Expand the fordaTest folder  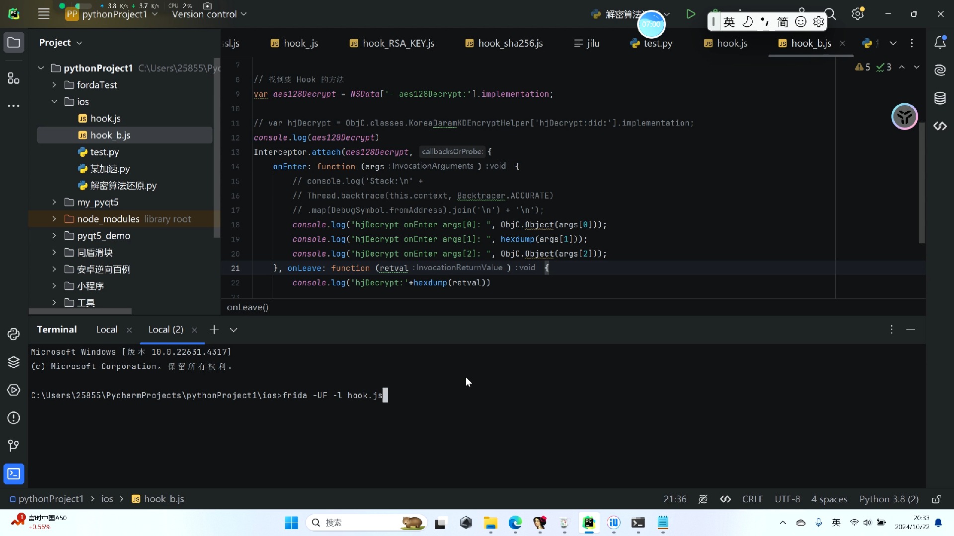(x=54, y=85)
